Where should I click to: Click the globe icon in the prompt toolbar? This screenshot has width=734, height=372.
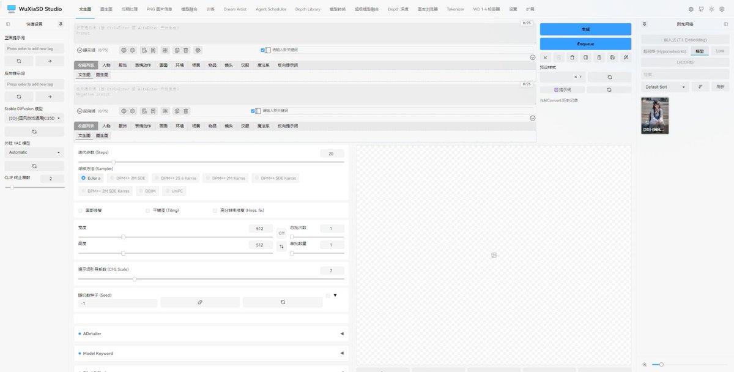[123, 50]
